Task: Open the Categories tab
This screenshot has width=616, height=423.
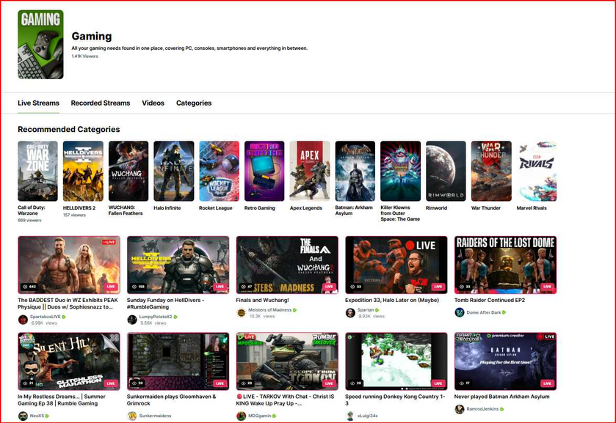Action: [x=194, y=103]
